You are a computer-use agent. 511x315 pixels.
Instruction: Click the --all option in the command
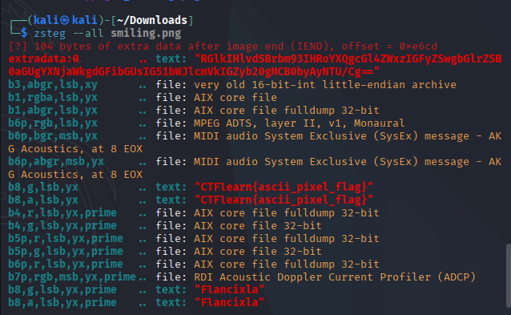point(87,33)
